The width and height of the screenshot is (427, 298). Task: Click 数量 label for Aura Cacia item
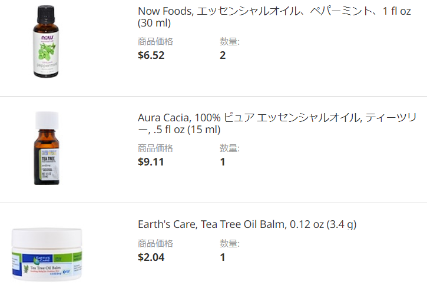pos(230,148)
